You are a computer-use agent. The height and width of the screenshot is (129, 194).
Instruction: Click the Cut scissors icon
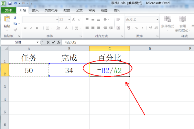tap(15, 17)
